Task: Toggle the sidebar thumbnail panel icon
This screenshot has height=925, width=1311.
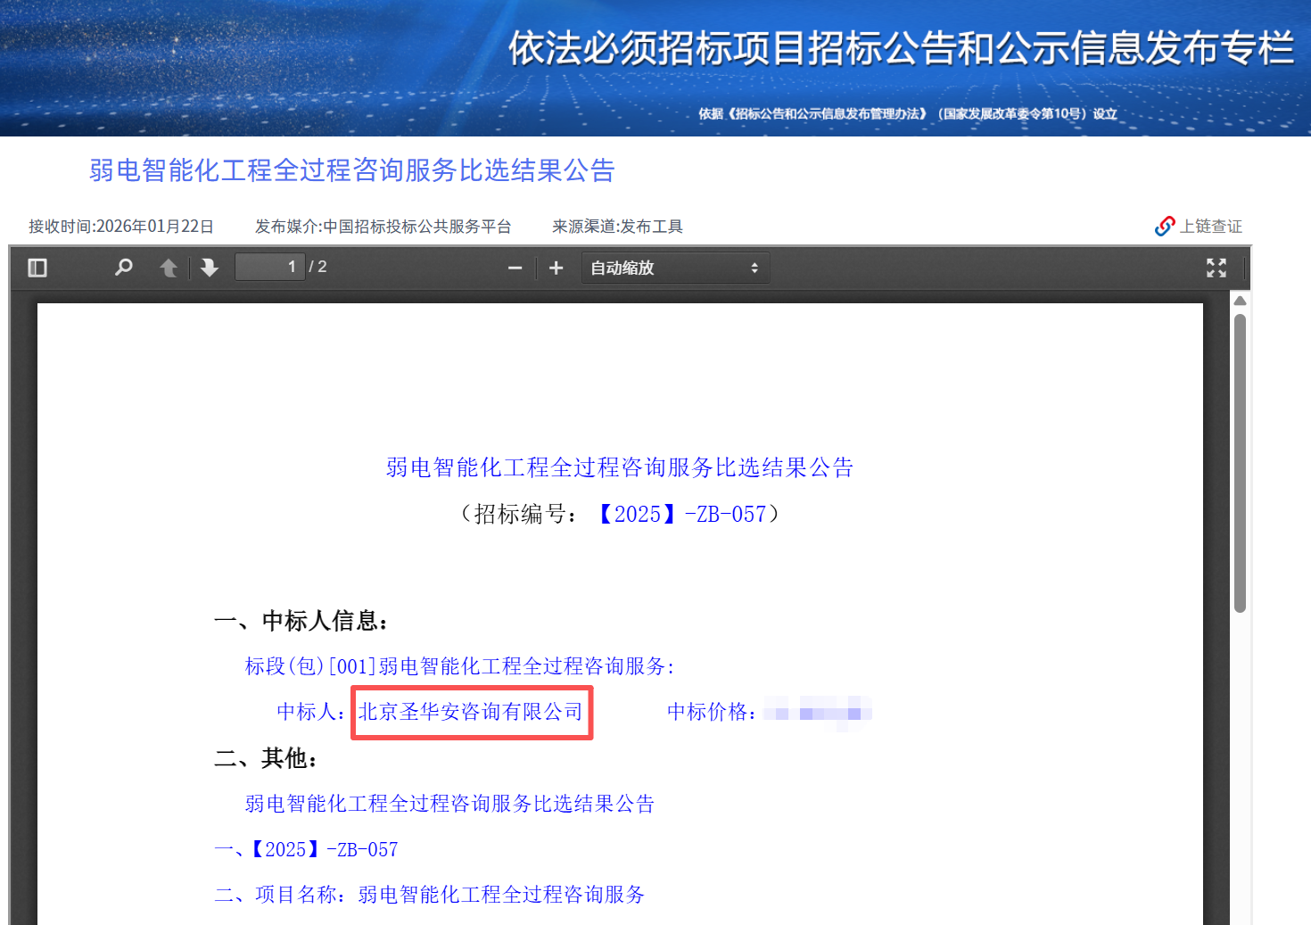Action: (x=37, y=267)
